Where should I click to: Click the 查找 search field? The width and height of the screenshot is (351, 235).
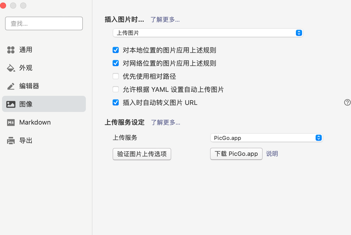click(x=44, y=23)
